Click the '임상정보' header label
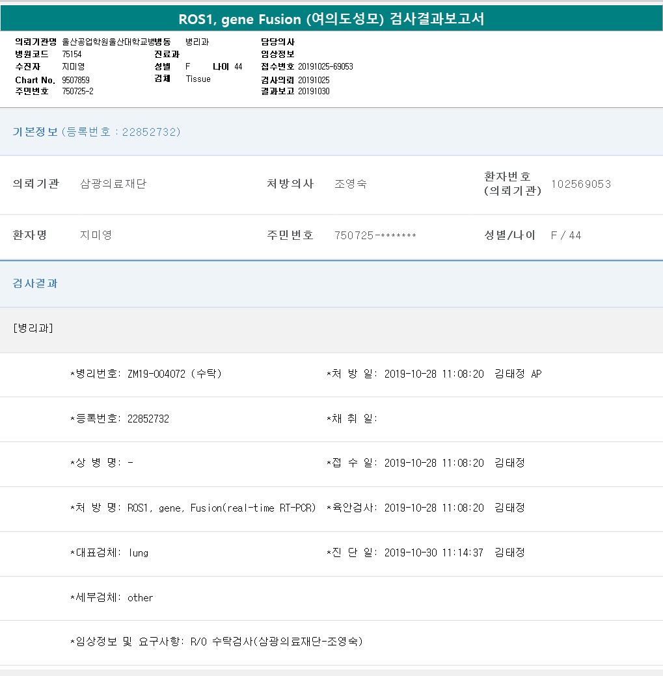Screen dimensions: 663x676 [278, 54]
